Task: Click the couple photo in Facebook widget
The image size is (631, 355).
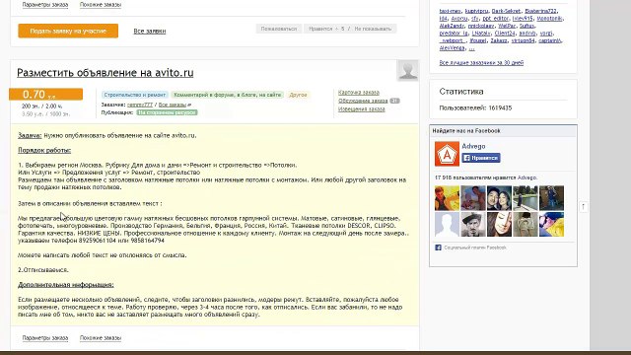Action: pos(499,198)
